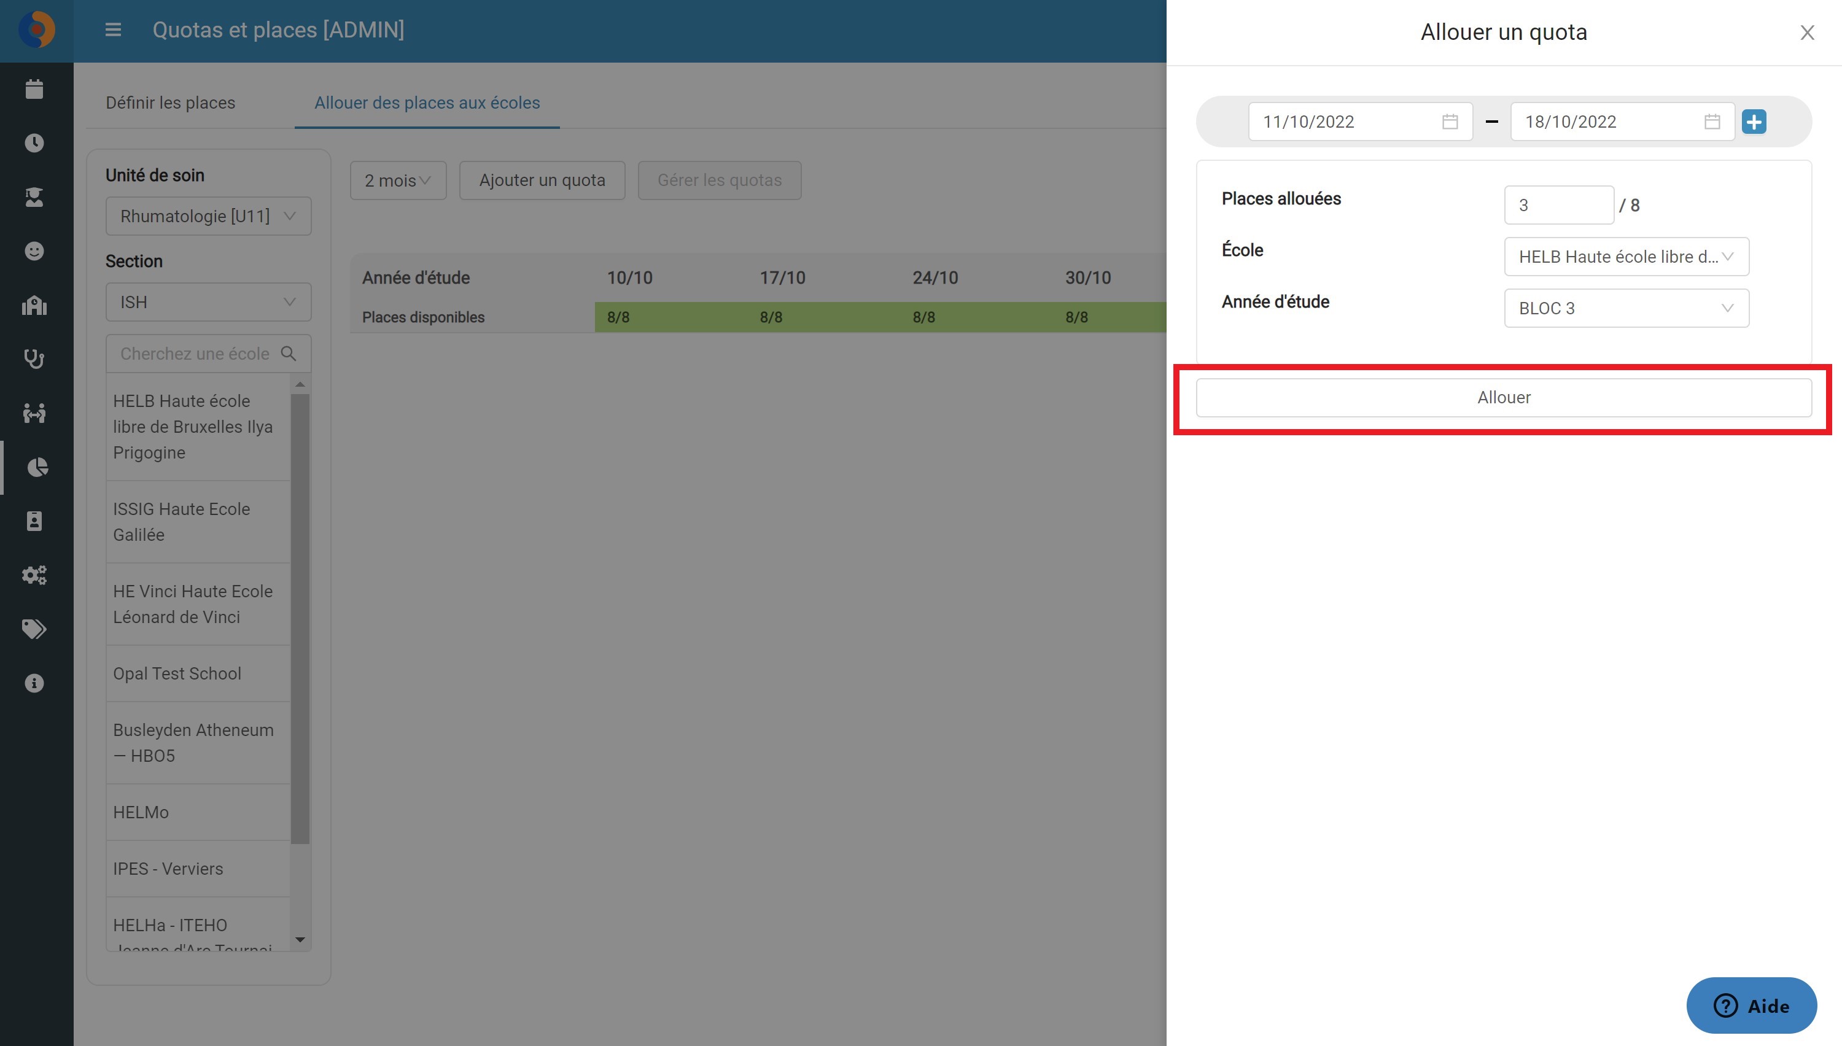1842x1046 pixels.
Task: Open the tags icon in the sidebar
Action: coord(34,629)
